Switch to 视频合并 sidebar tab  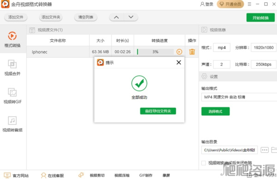click(x=12, y=68)
